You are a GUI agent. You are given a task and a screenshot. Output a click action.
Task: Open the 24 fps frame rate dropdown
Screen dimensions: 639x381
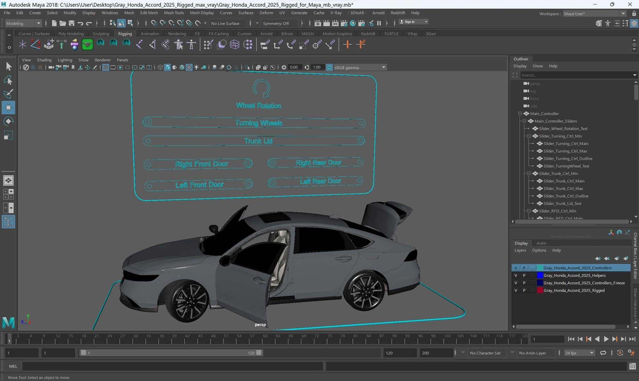point(579,353)
